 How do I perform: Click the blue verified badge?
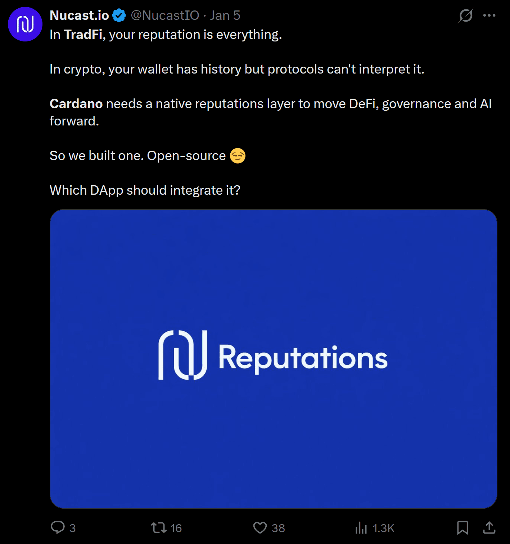(119, 16)
